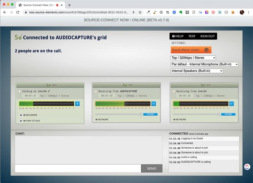This screenshot has height=183, width=253.
Task: Click the blue plus extension icon
Action: click(x=174, y=12)
